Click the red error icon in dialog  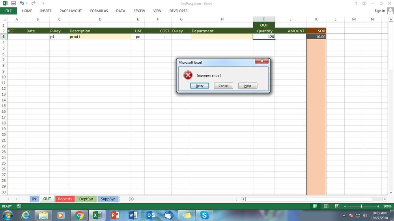188,75
